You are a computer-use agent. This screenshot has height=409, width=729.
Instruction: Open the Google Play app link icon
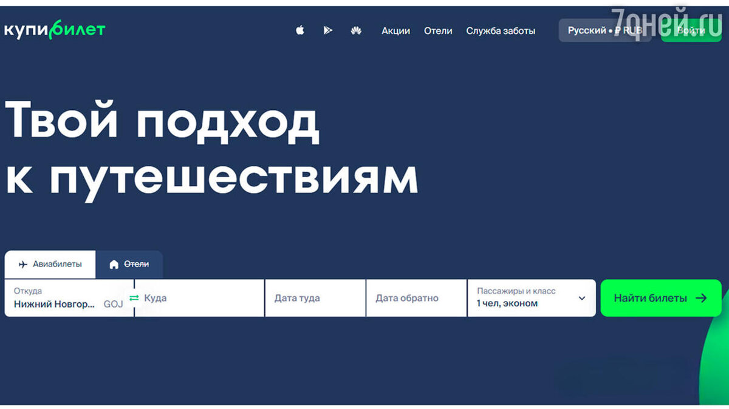click(x=328, y=30)
